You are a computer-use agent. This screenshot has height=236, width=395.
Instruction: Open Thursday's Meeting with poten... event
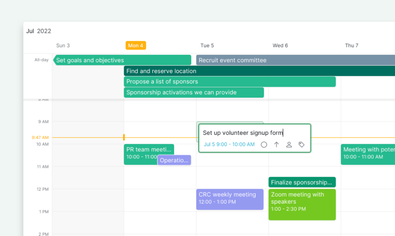[368, 155]
